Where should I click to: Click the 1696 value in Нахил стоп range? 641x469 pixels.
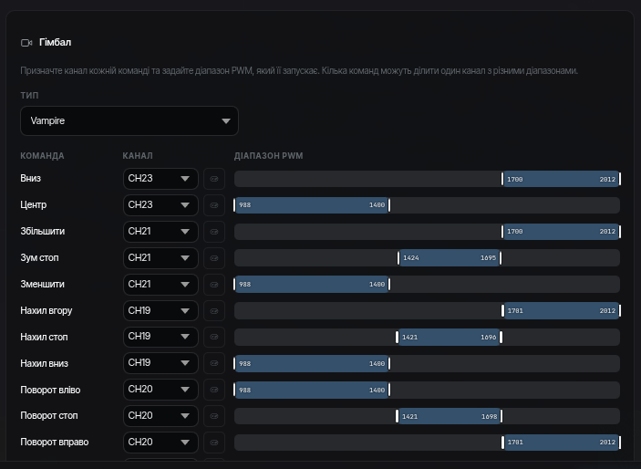(489, 338)
